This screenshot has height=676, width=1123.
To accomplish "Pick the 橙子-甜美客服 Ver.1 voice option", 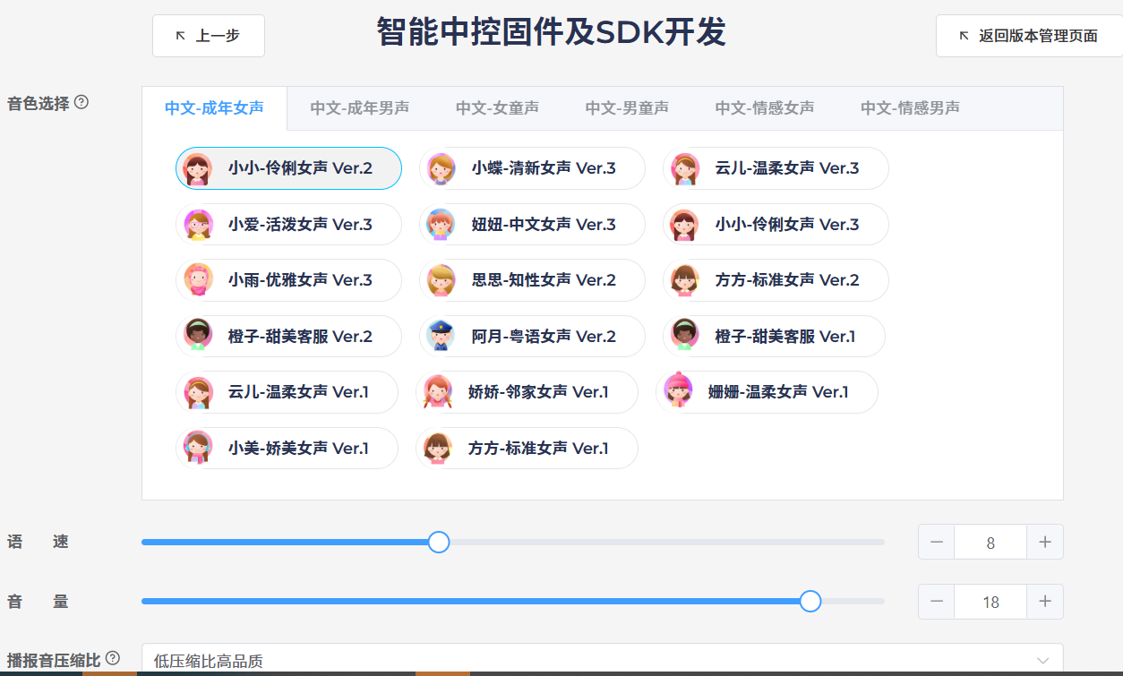I will [775, 337].
